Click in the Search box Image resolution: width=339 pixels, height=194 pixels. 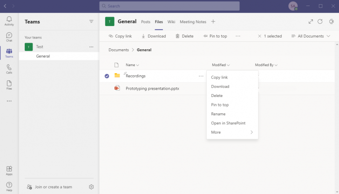pyautogui.click(x=169, y=6)
